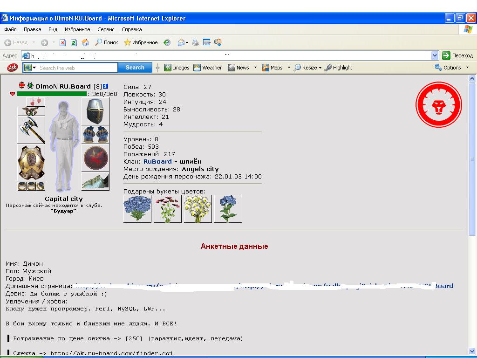This screenshot has width=477, height=358.
Task: Click the Mail envelope icon
Action: pos(181,42)
